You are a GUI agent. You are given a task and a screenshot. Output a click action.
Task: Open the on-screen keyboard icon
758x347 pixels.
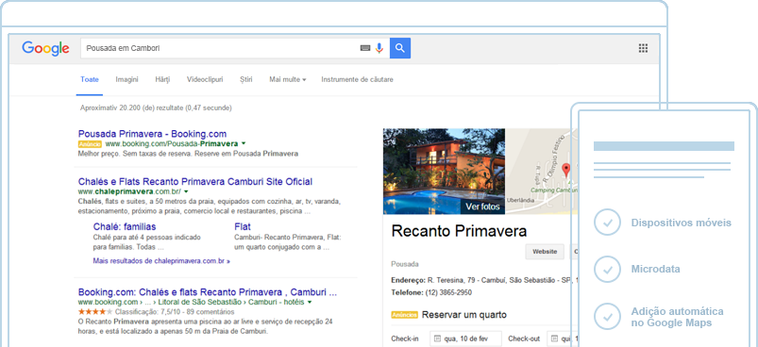tap(365, 48)
